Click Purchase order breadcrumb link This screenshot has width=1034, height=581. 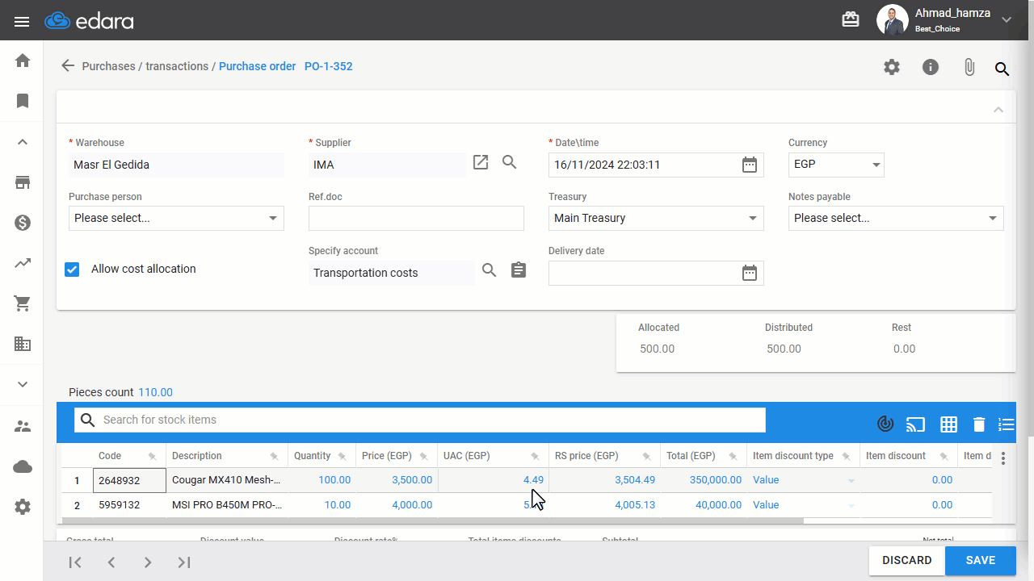click(x=257, y=66)
